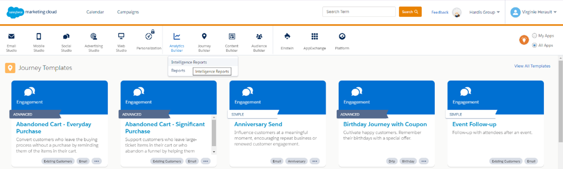Click engagement icon on Birthday Journey card

pyautogui.click(x=356, y=92)
